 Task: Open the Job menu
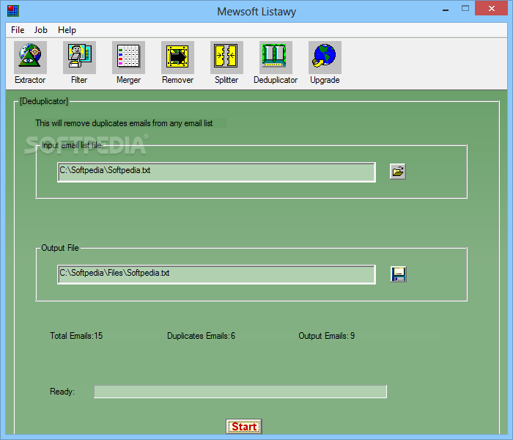pyautogui.click(x=41, y=30)
